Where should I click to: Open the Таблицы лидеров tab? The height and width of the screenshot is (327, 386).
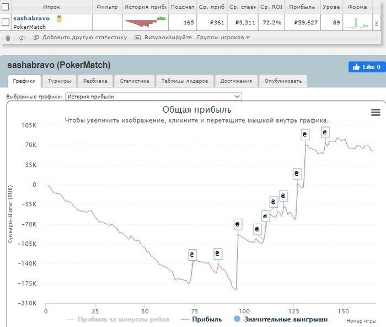(185, 81)
